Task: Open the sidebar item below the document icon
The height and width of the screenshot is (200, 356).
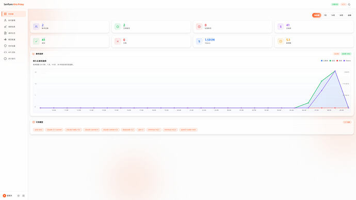Action: (13, 40)
